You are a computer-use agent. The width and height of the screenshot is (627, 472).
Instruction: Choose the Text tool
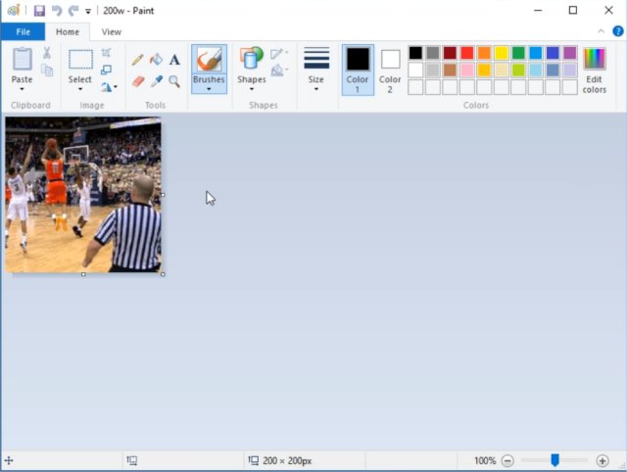point(174,61)
